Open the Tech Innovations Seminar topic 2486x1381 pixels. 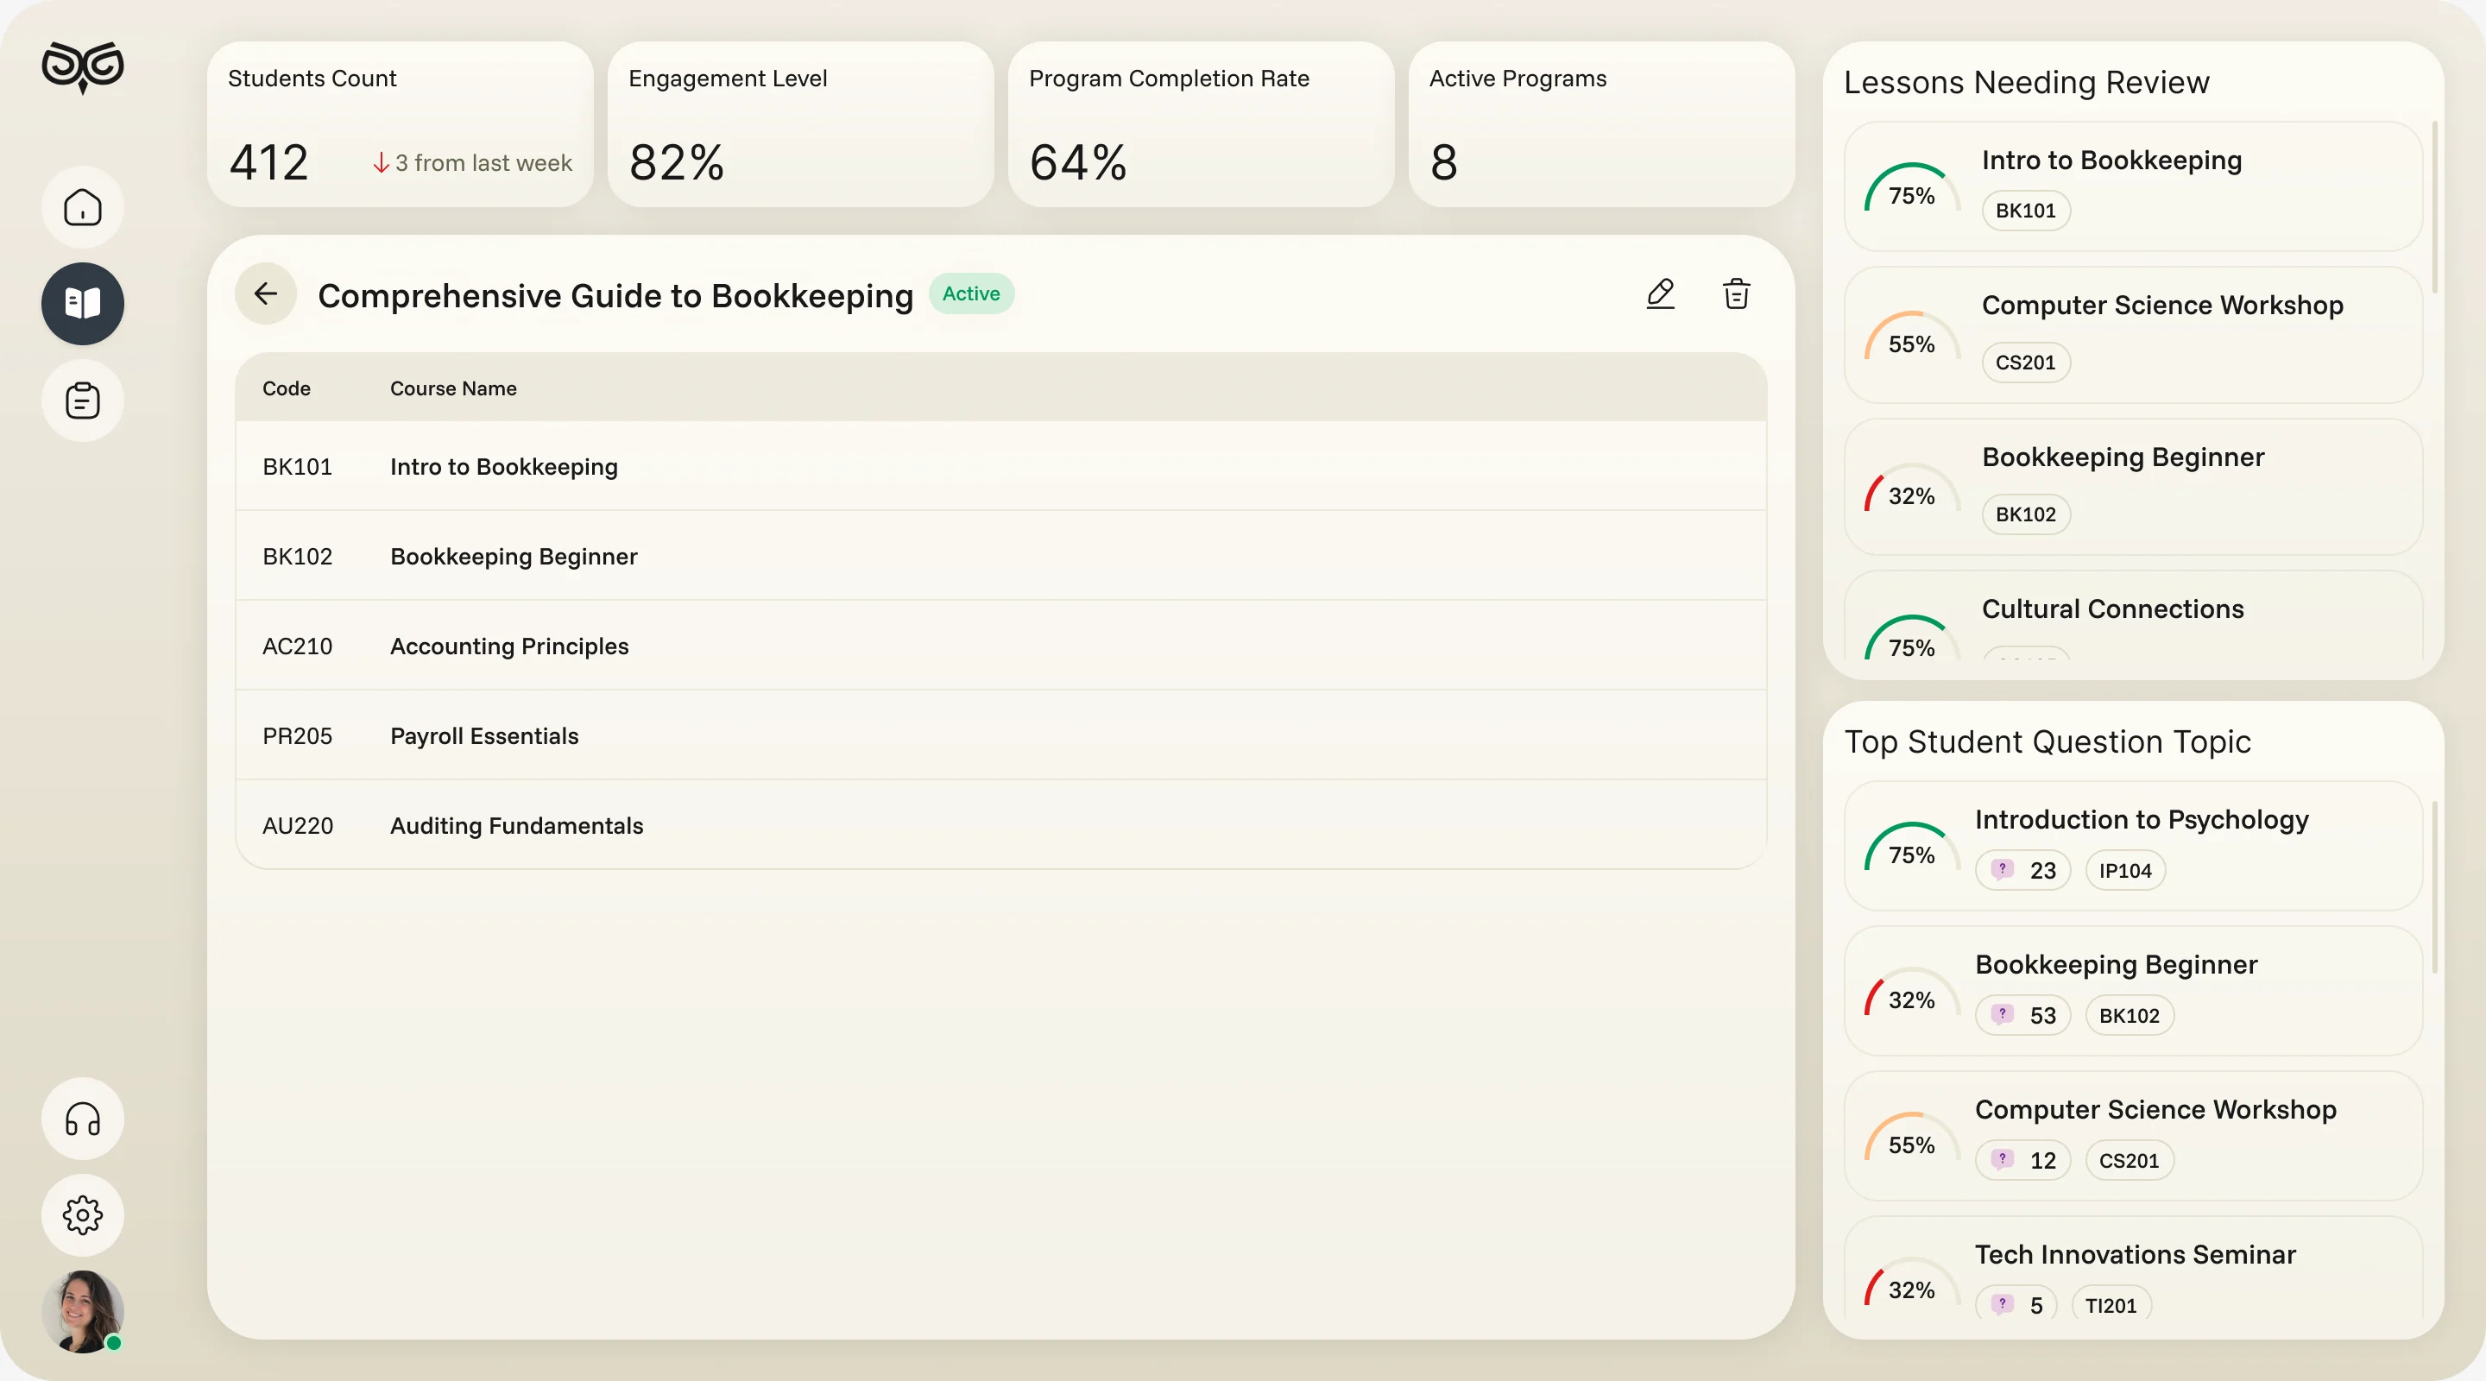pos(2133,1268)
